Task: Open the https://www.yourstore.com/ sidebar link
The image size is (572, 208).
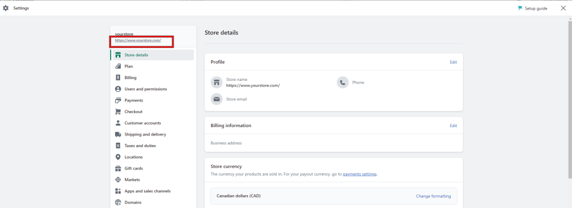Action: tap(138, 41)
